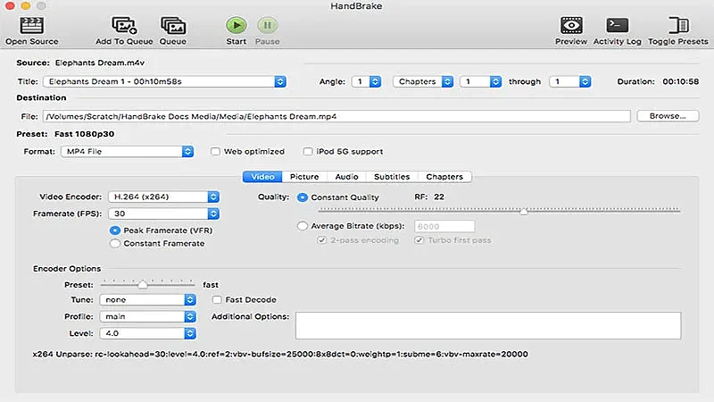Open the Preview eye icon
The width and height of the screenshot is (714, 402).
pyautogui.click(x=571, y=26)
